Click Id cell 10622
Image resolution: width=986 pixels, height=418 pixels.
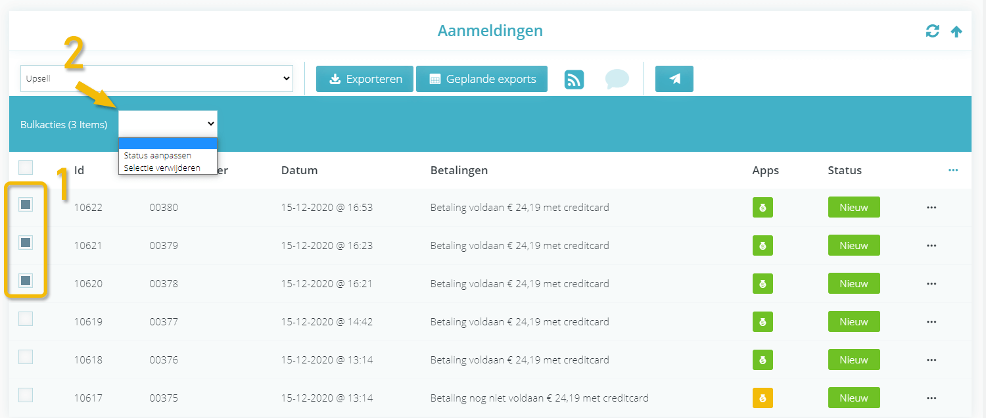88,208
